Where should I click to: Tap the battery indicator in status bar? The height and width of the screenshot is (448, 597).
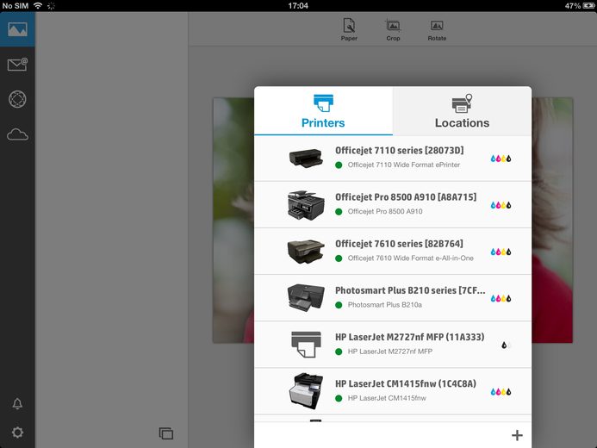[588, 6]
